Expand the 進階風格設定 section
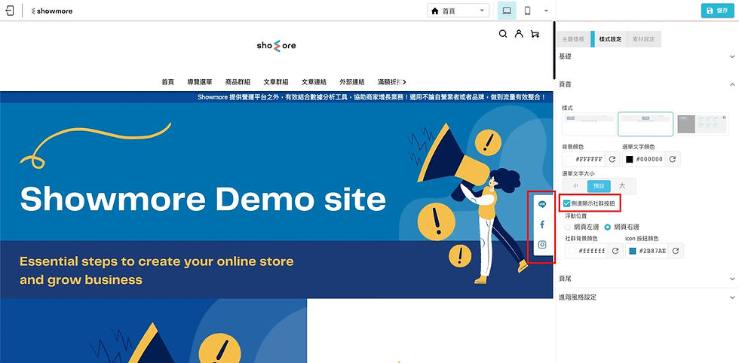Viewport: 739px width, 363px height. point(647,297)
